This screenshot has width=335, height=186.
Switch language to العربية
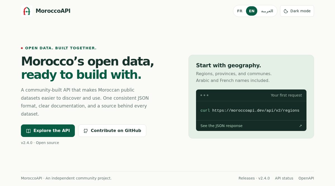(267, 11)
